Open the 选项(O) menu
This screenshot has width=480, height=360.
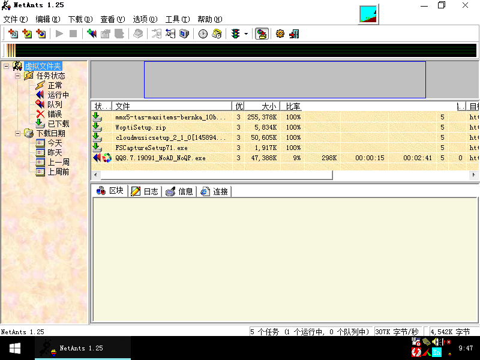(x=145, y=19)
